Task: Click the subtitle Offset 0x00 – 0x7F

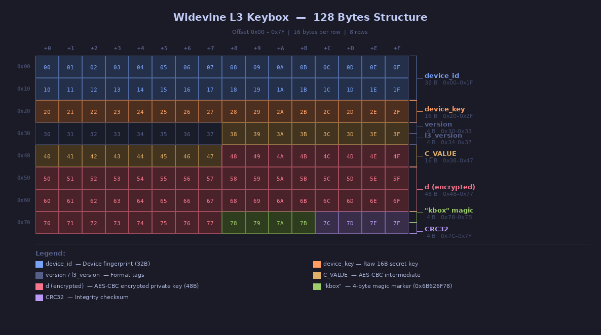Action: pos(258,32)
